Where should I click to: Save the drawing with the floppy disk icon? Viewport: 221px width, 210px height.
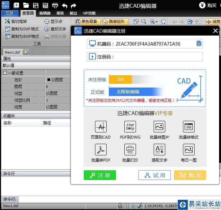tap(36, 5)
